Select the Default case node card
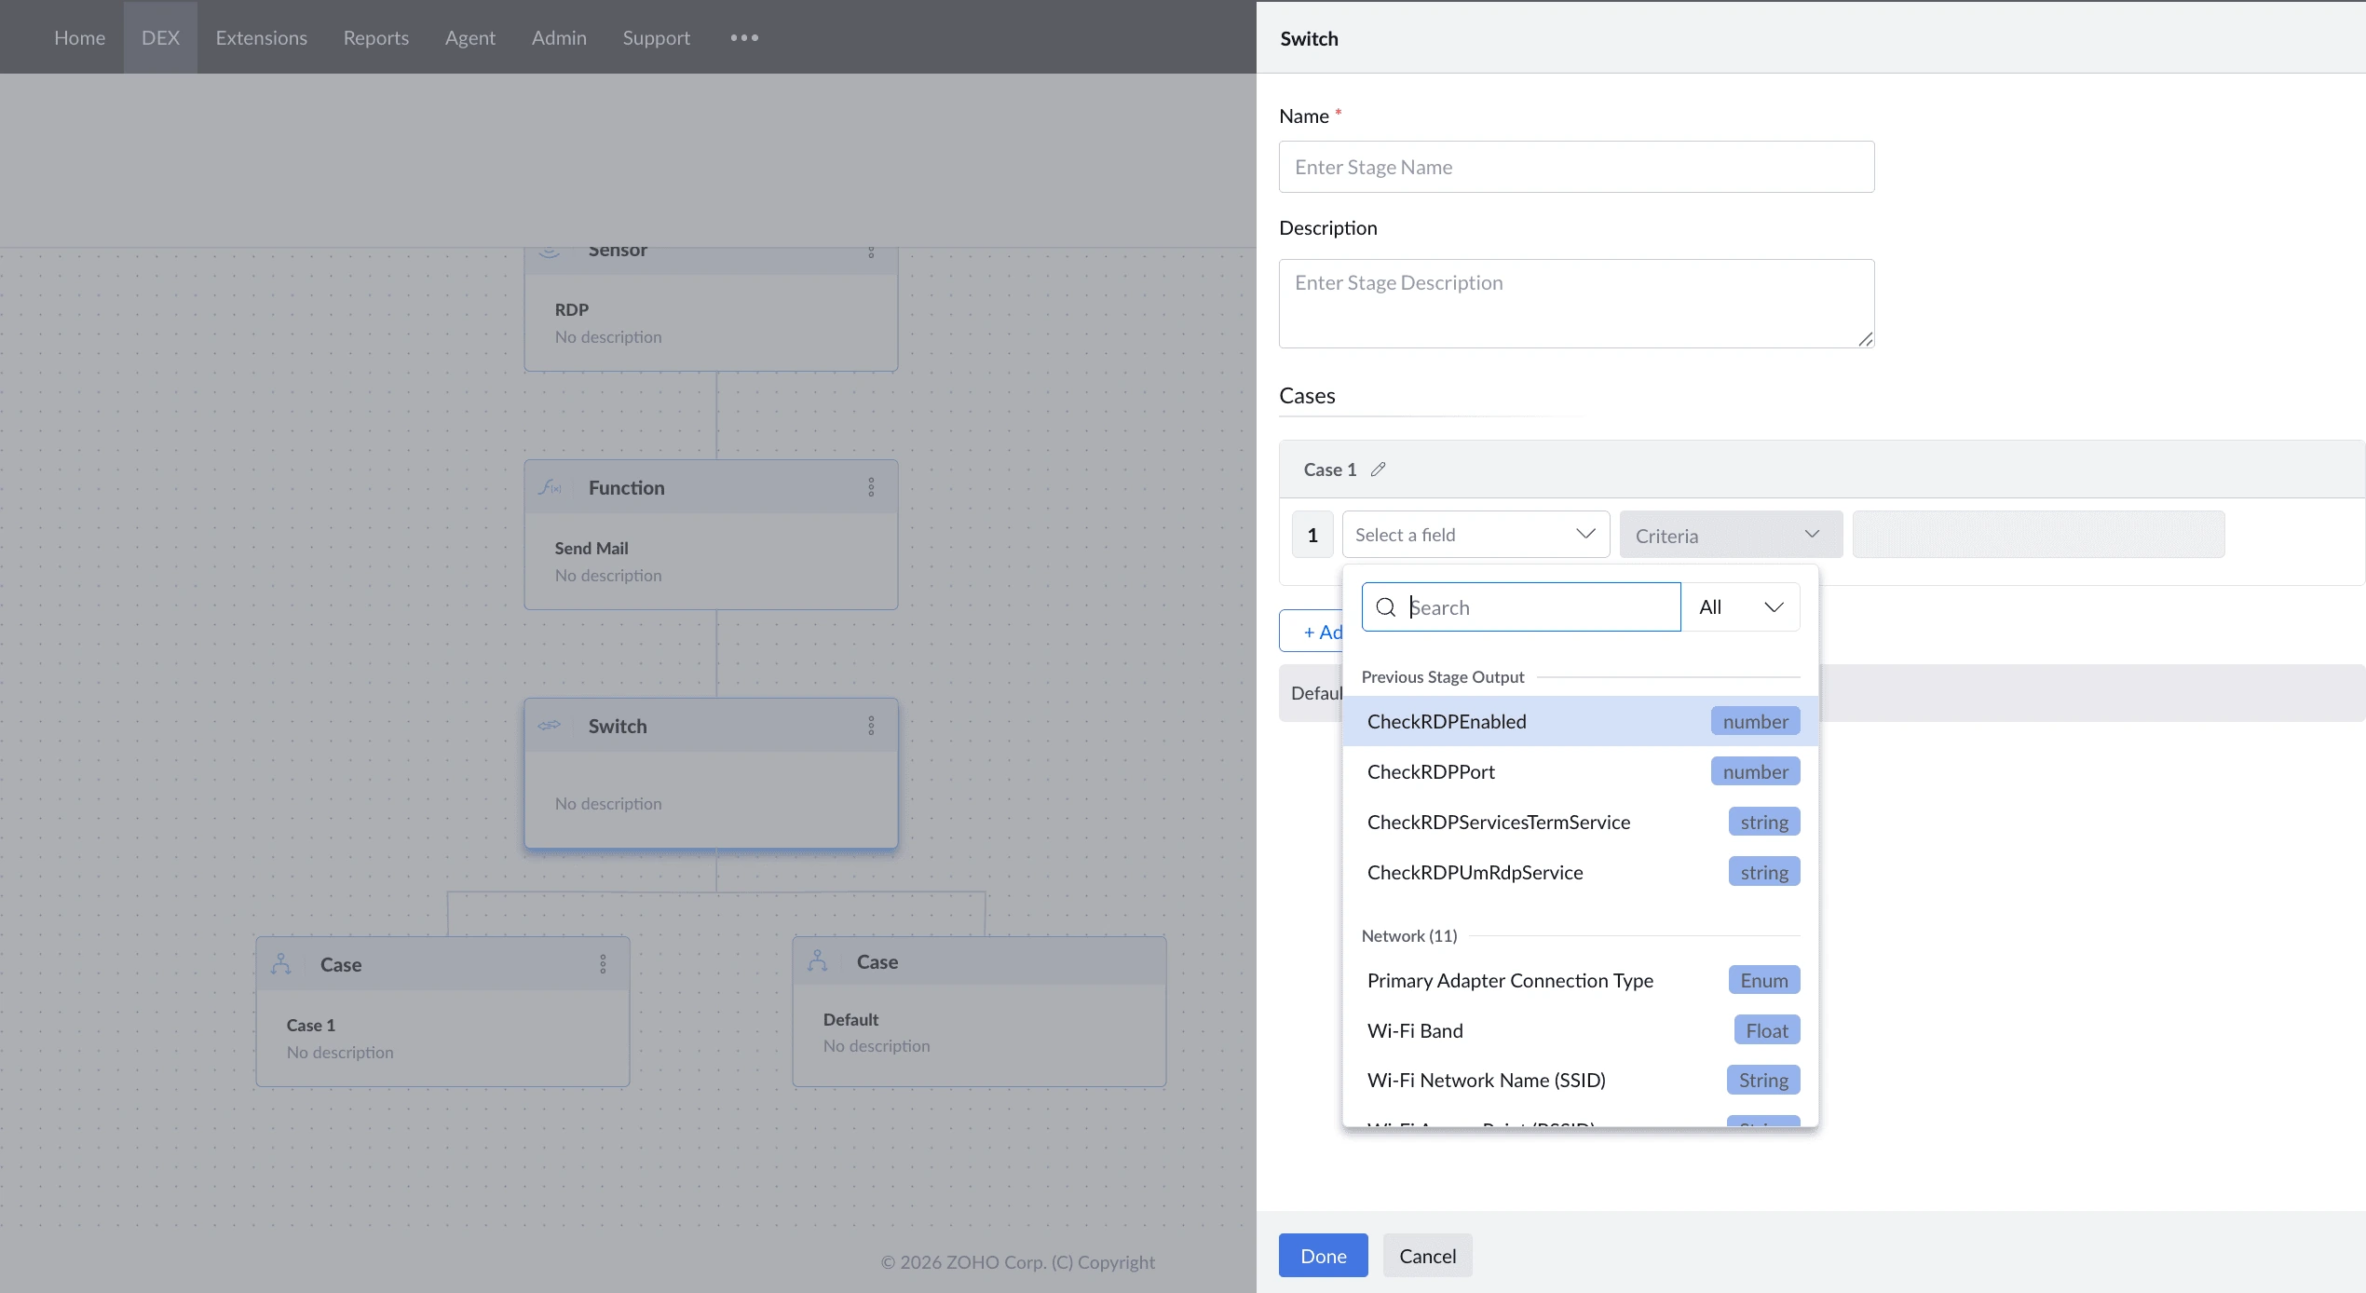The width and height of the screenshot is (2366, 1293). [x=979, y=1012]
